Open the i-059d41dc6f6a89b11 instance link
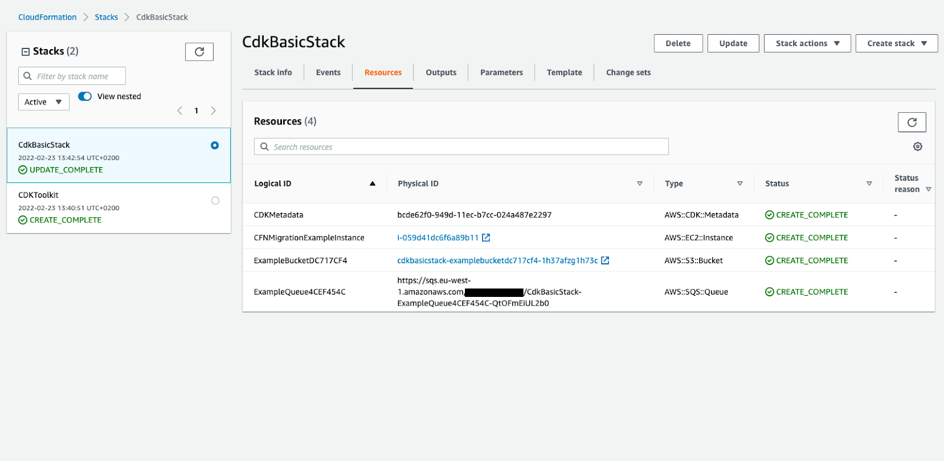 pos(438,238)
